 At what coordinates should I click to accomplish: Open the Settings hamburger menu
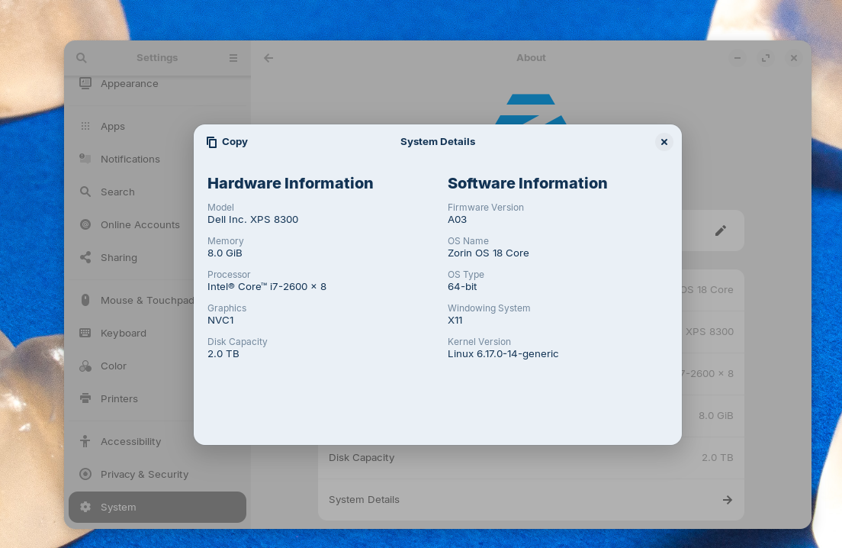(x=233, y=57)
